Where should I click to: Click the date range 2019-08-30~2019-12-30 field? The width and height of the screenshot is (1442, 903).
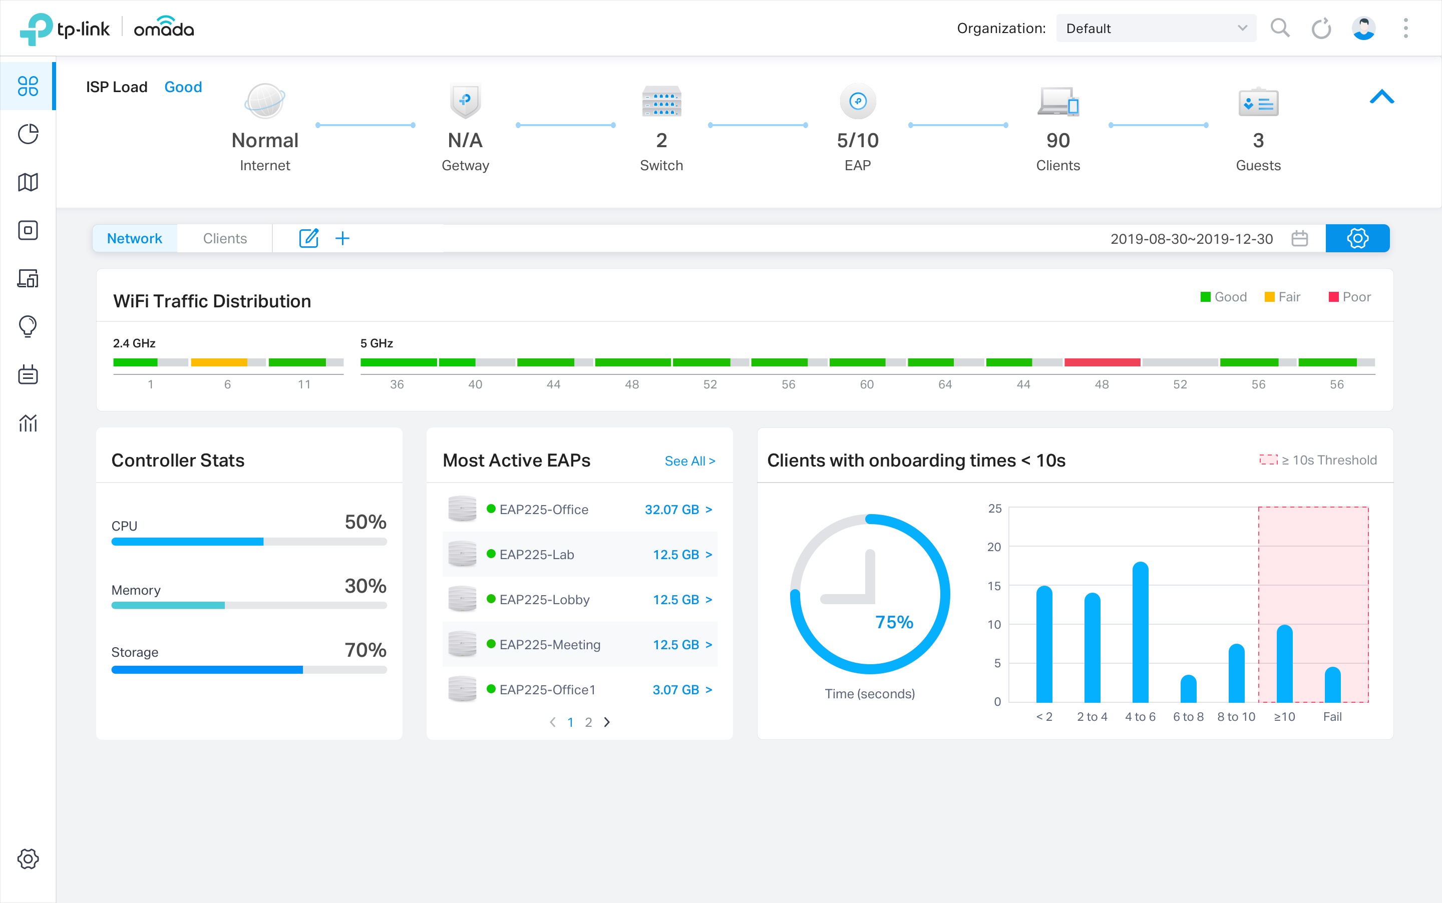tap(1192, 239)
